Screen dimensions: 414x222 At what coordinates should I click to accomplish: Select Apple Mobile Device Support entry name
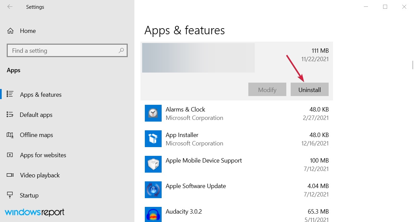pos(204,161)
